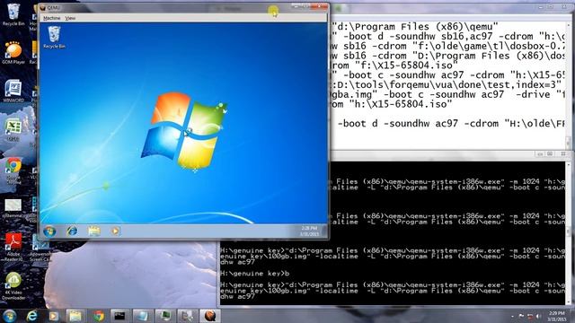Switch to the Command Prompt taskbar button
Image resolution: width=575 pixels, height=323 pixels.
119,316
